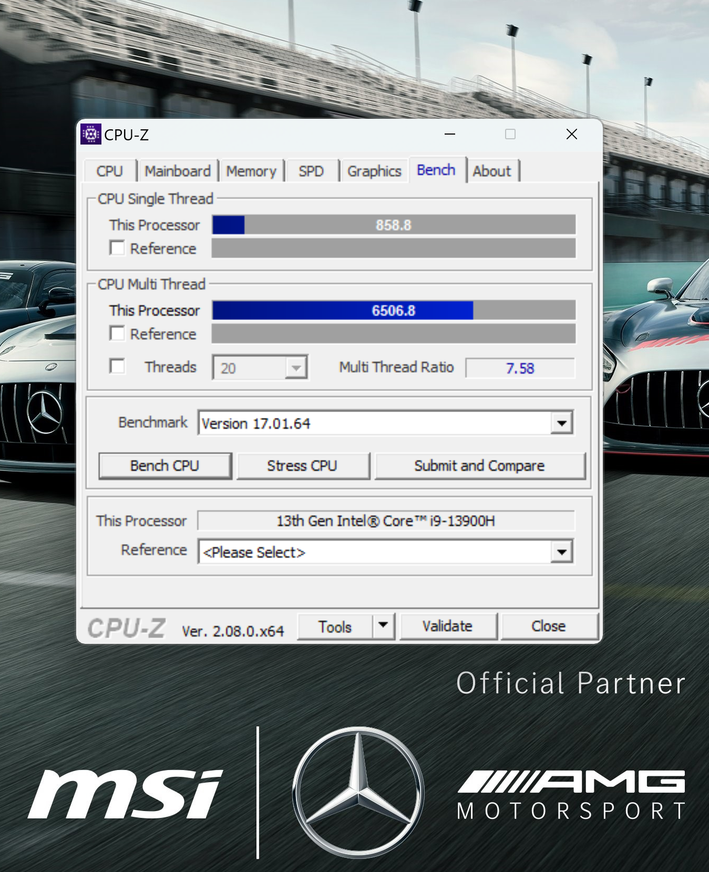This screenshot has height=872, width=709.
Task: Open the Mainboard tab
Action: [x=178, y=171]
